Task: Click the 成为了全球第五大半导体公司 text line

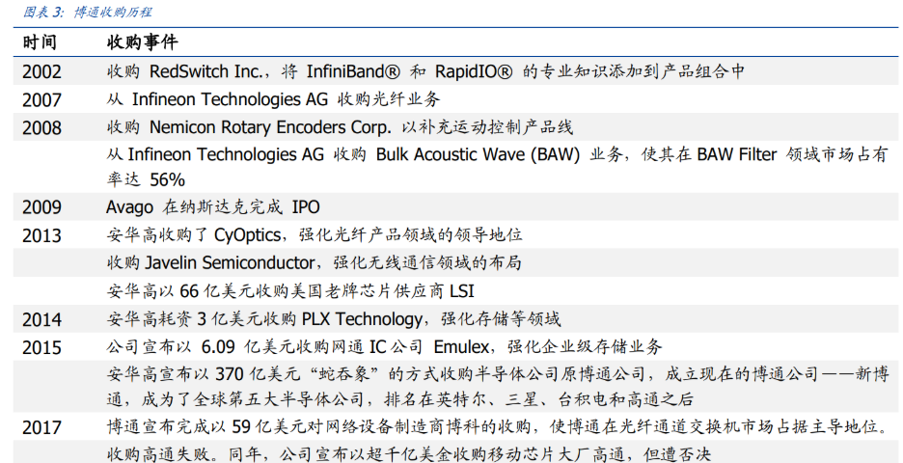Action: pyautogui.click(x=400, y=398)
